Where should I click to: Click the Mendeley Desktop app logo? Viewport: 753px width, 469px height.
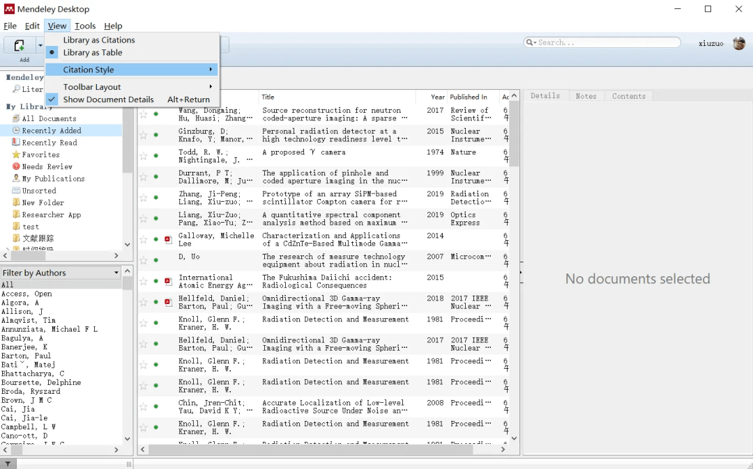pyautogui.click(x=8, y=8)
